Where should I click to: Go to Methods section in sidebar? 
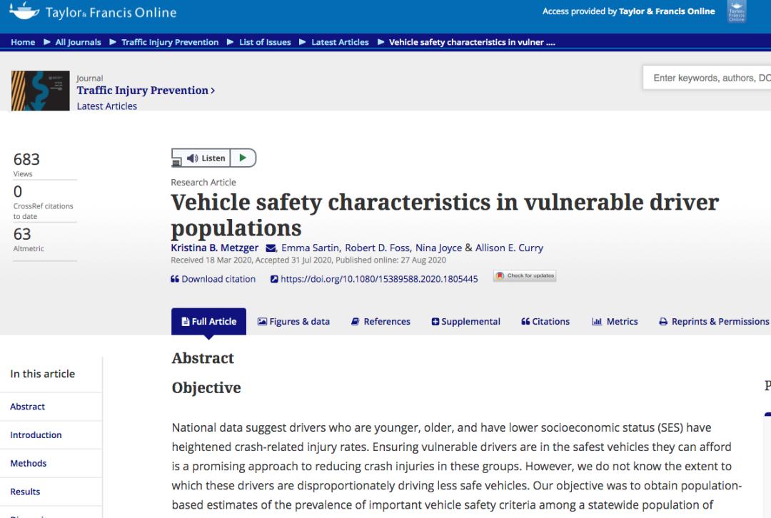[29, 463]
